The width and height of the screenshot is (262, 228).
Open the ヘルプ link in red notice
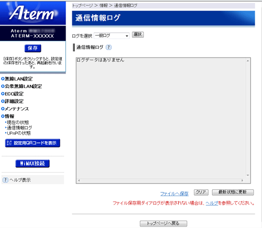[x=212, y=203]
